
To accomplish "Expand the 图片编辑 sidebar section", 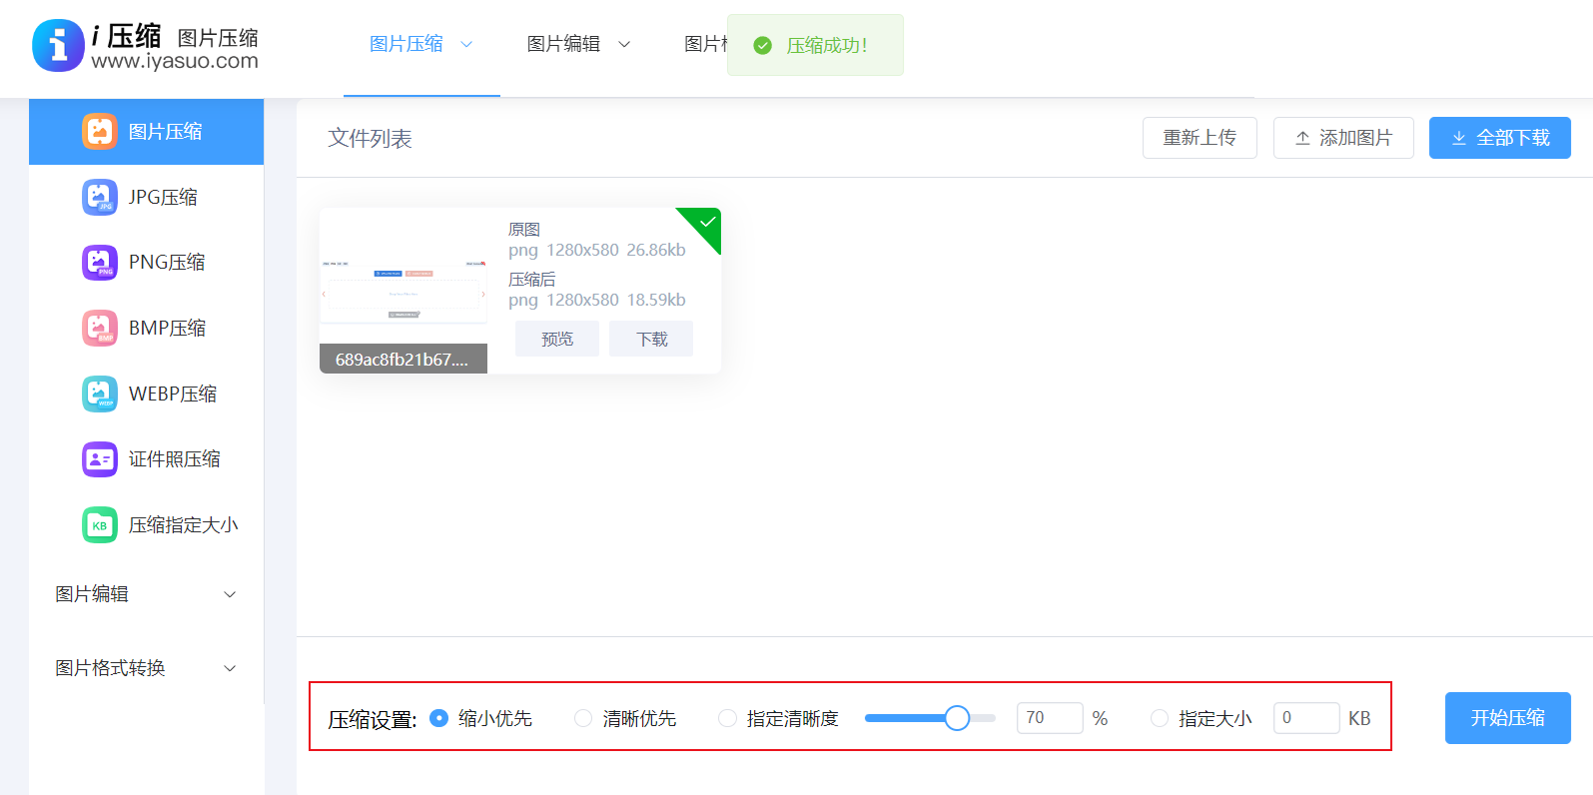I will click(146, 594).
